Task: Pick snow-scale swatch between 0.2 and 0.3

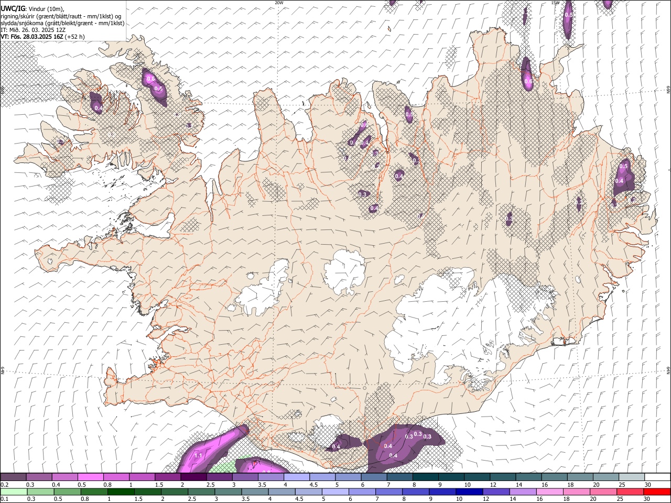Action: pyautogui.click(x=13, y=477)
